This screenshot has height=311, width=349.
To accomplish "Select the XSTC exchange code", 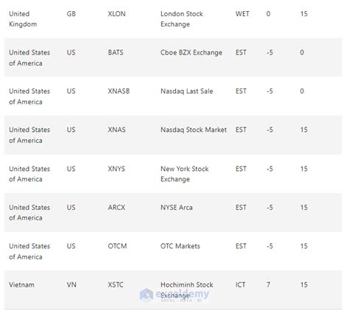I will [x=116, y=284].
